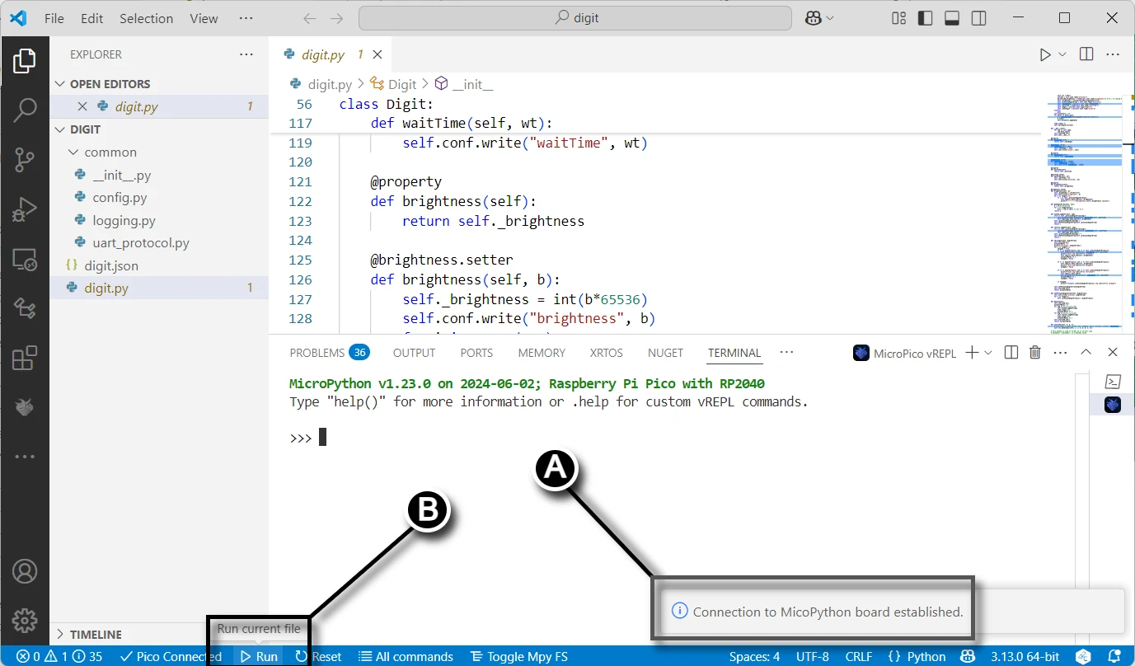Viewport: 1135px width, 666px height.
Task: Toggle bottom panel visibility in title bar
Action: point(952,18)
